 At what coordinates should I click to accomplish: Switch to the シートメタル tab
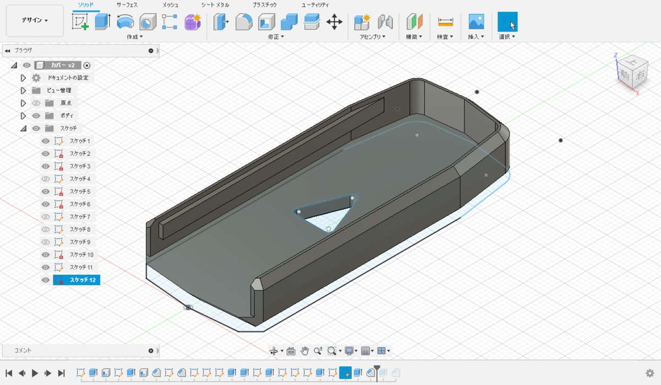[215, 4]
